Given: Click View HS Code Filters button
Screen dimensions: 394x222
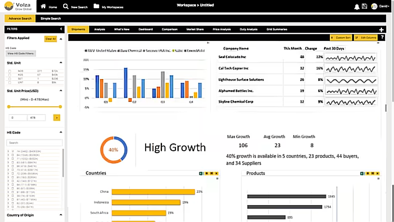Looking at the screenshot, I should pyautogui.click(x=21, y=53).
